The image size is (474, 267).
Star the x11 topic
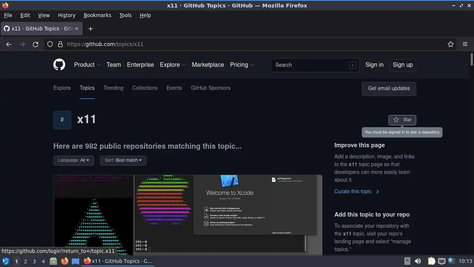pos(402,120)
